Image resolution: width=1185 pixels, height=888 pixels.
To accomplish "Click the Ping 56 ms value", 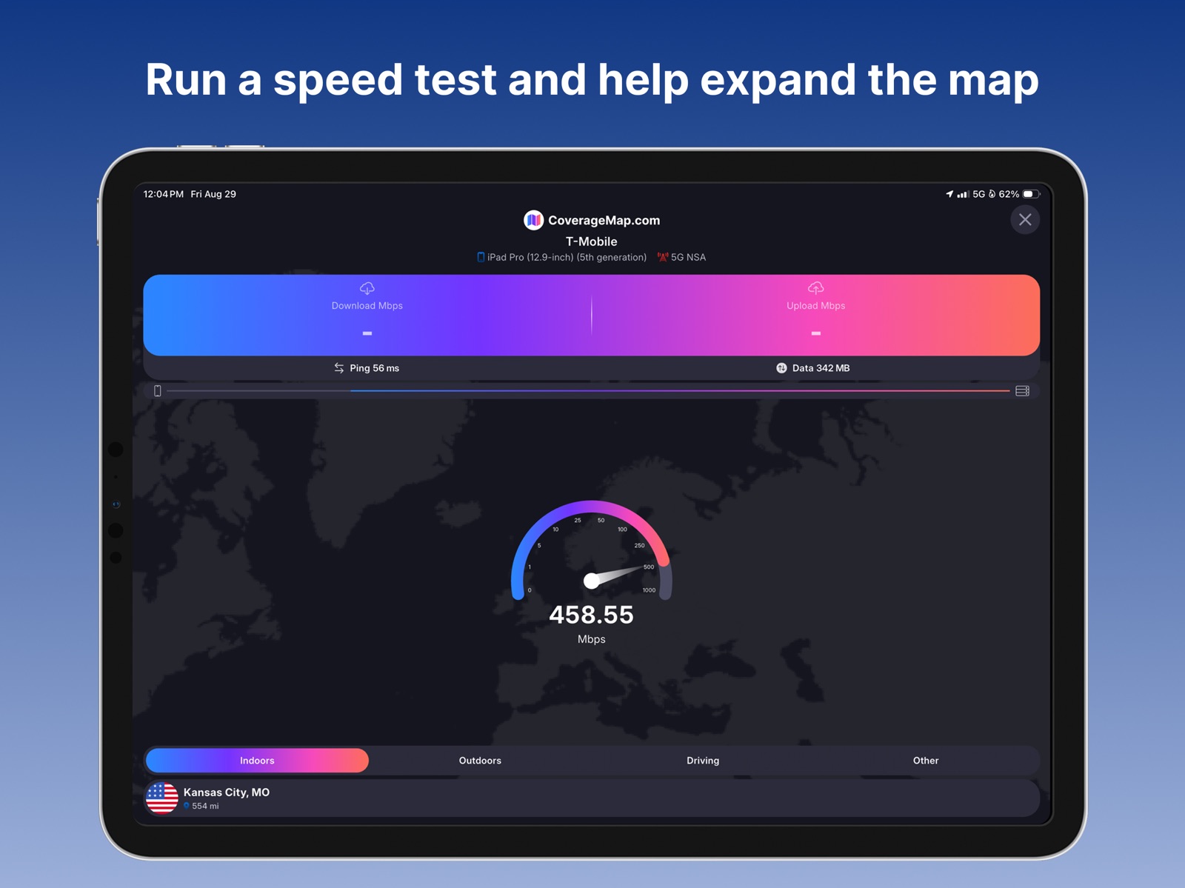I will [375, 368].
